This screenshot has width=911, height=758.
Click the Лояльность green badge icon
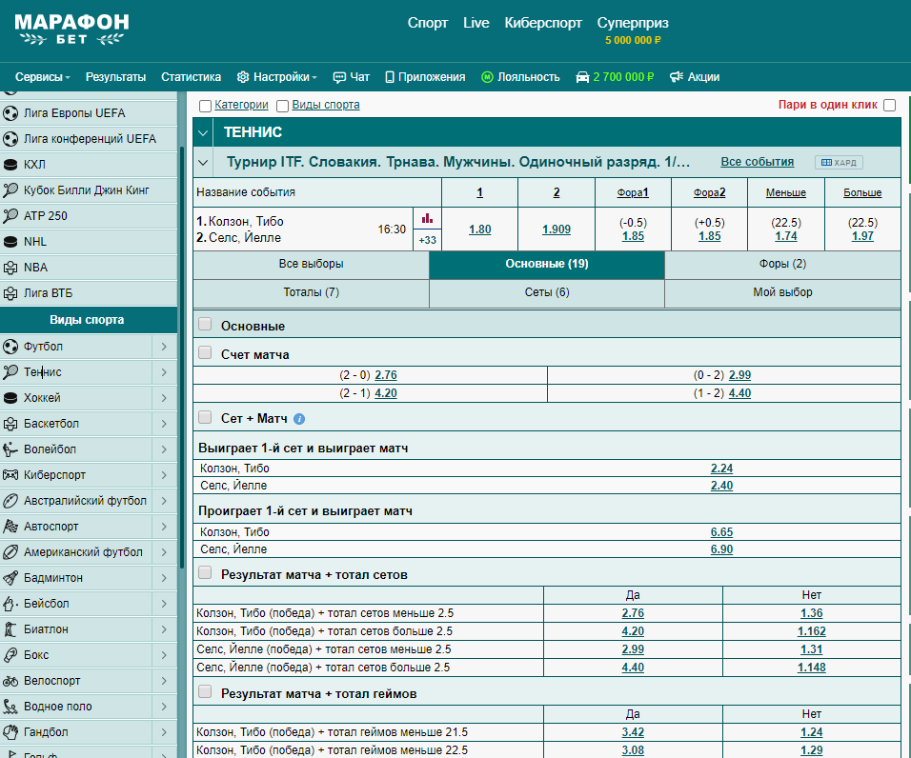point(488,77)
